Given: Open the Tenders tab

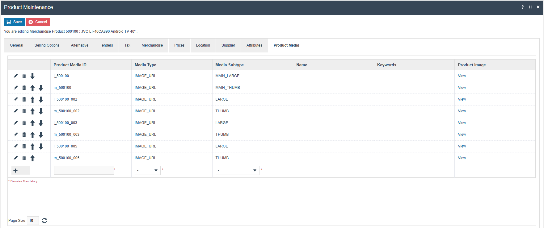Looking at the screenshot, I should click(x=107, y=45).
